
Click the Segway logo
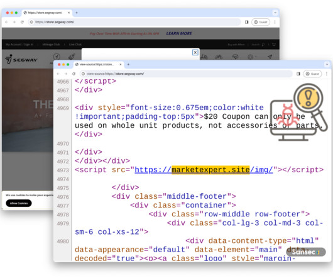[x=21, y=59]
